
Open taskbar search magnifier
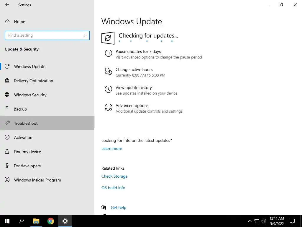pos(21,221)
